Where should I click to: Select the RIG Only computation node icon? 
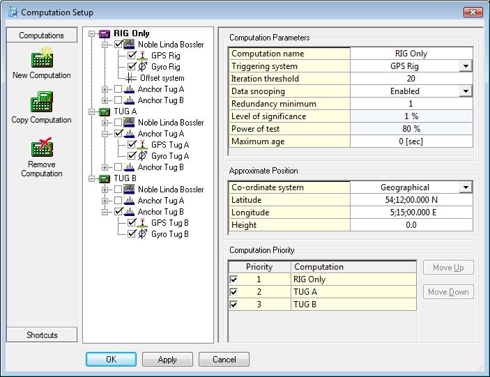[105, 33]
